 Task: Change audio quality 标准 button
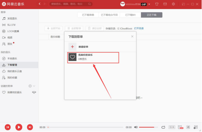[x=172, y=127]
